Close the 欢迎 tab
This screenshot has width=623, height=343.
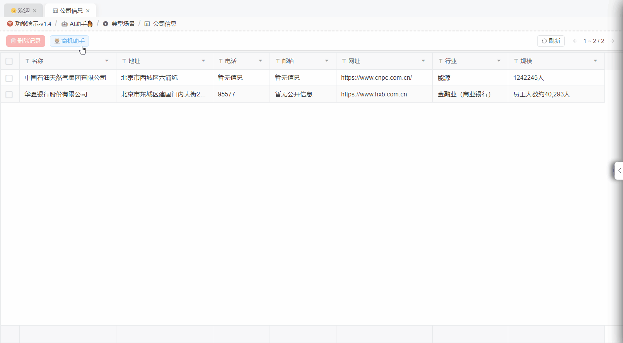pos(34,11)
